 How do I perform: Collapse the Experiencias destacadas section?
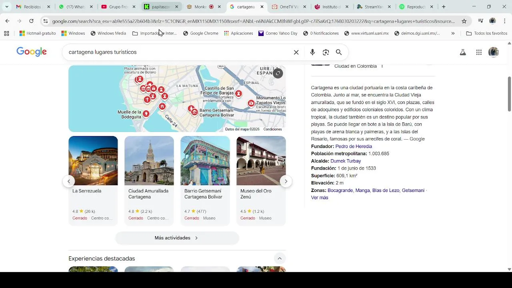pyautogui.click(x=280, y=258)
